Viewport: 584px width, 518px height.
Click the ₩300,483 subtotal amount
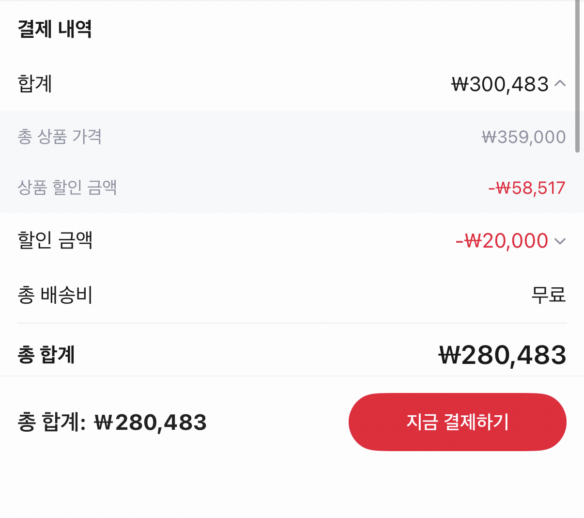[500, 84]
